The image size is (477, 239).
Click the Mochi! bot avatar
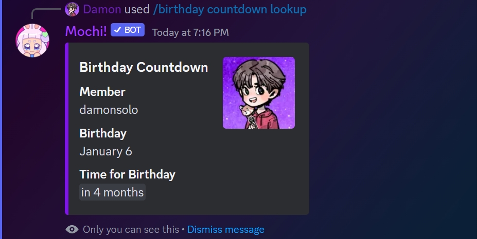33,41
